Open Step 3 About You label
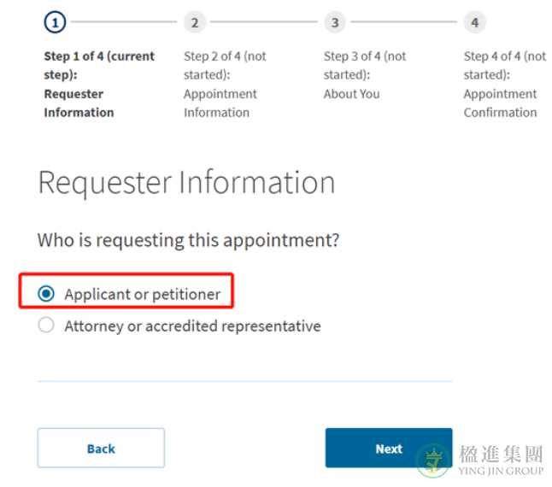The width and height of the screenshot is (552, 487). click(365, 75)
